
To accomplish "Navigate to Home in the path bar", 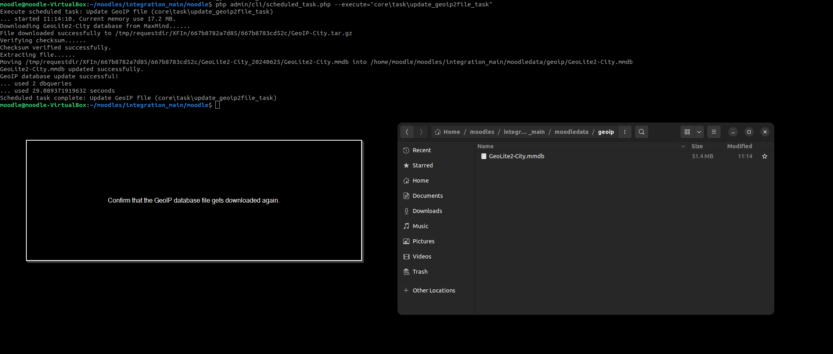I will [x=447, y=132].
